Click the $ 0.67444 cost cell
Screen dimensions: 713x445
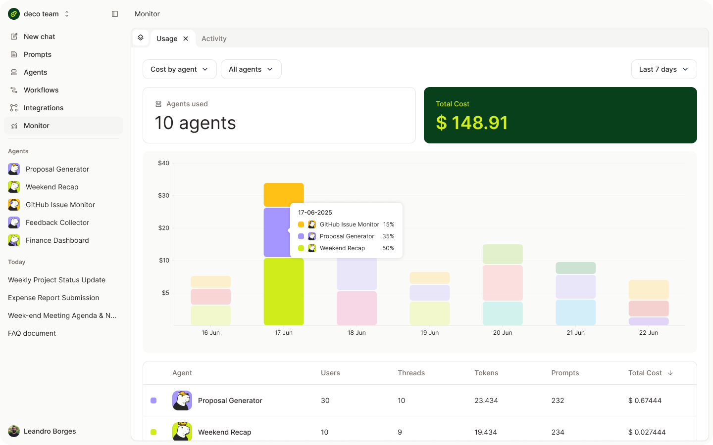coord(645,400)
